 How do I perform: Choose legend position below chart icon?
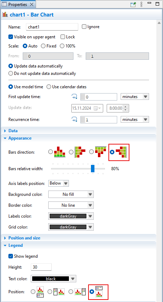(x=40, y=291)
